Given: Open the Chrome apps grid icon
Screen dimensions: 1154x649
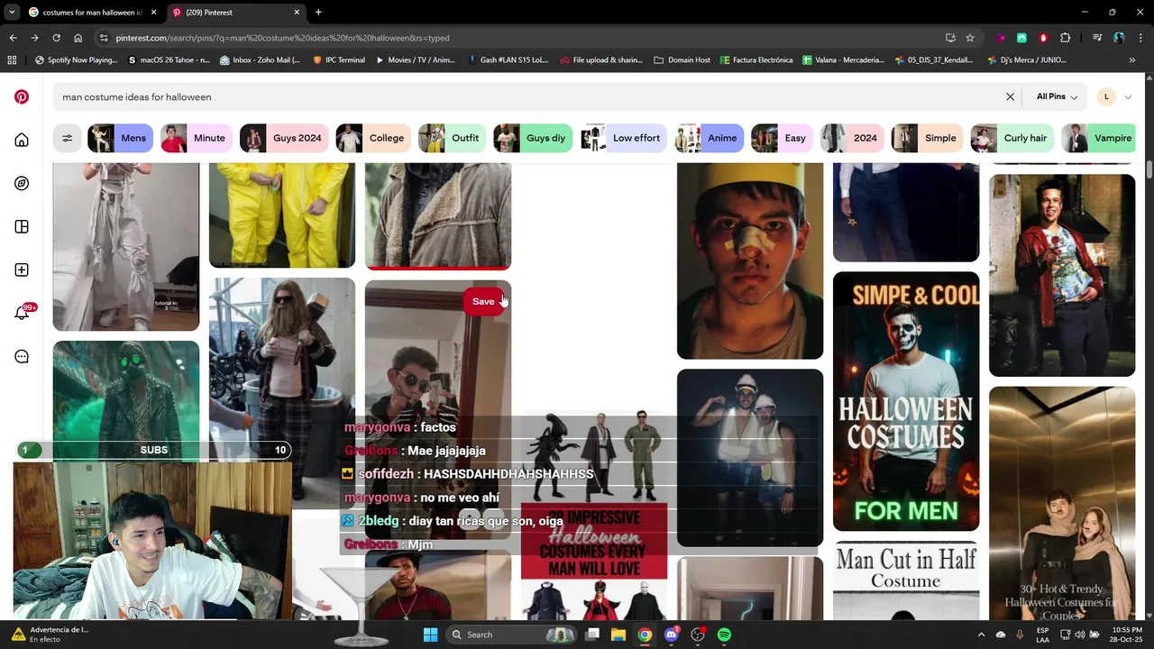Looking at the screenshot, I should tap(12, 59).
